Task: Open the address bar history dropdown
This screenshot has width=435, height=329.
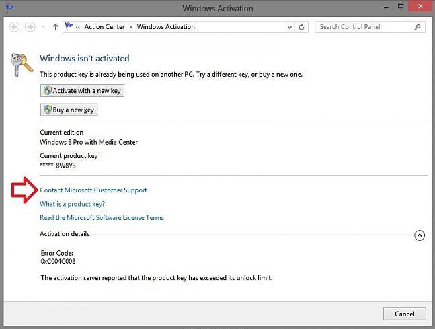Action: 289,27
